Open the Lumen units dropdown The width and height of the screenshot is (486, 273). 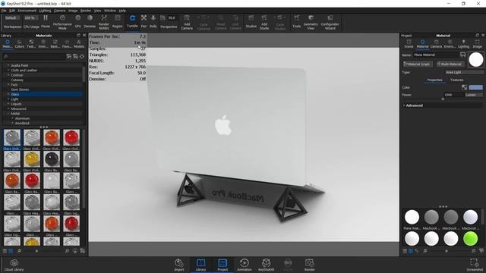(474, 95)
